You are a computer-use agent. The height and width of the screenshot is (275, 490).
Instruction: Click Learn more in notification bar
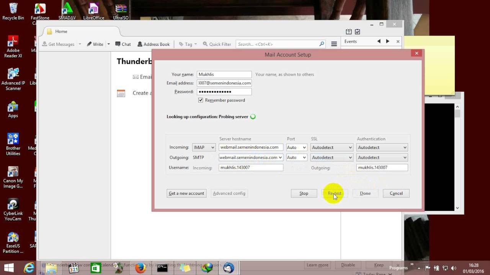pyautogui.click(x=317, y=265)
